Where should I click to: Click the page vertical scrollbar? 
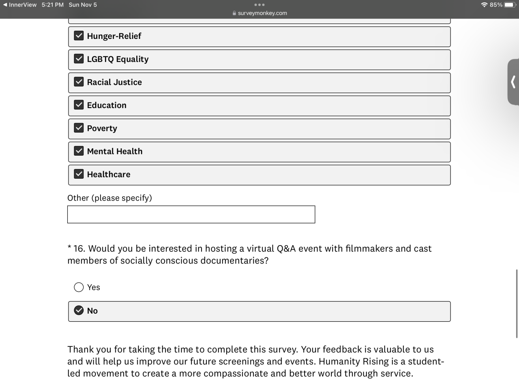click(x=517, y=303)
